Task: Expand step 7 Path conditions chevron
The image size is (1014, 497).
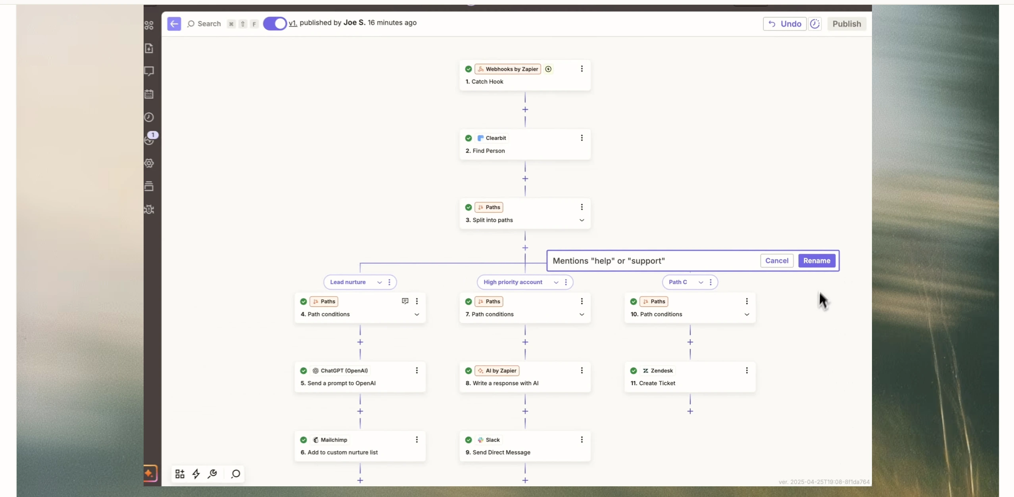Action: [582, 314]
